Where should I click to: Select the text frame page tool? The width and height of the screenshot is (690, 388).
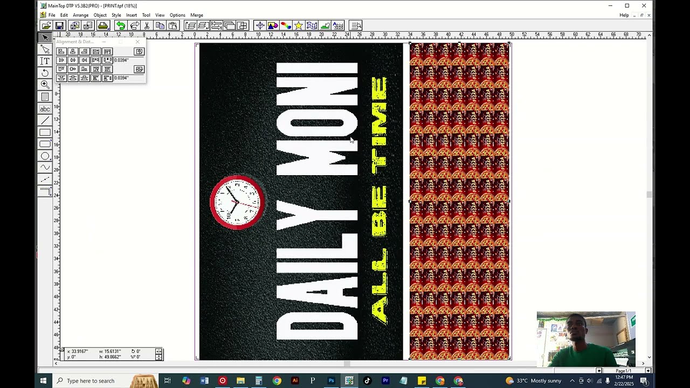[x=45, y=97]
